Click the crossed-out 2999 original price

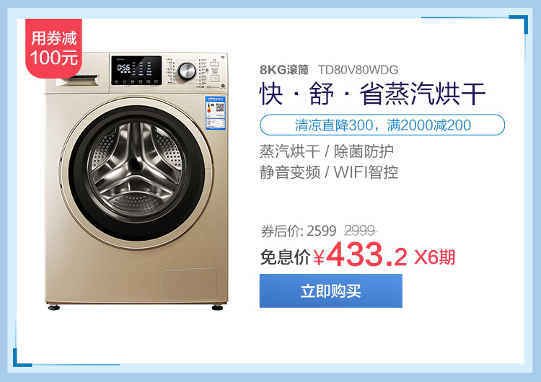(x=360, y=231)
